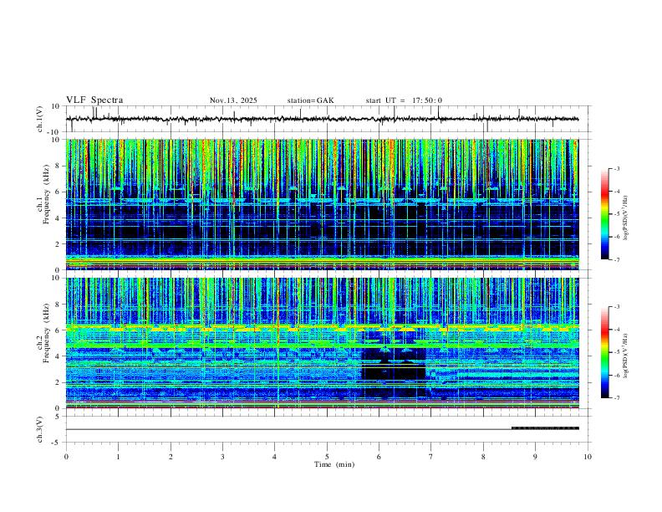This screenshot has width=662, height=512.
Task: Click the "8" frequency tick of ch.2 spectrogram
Action: pyautogui.click(x=58, y=305)
